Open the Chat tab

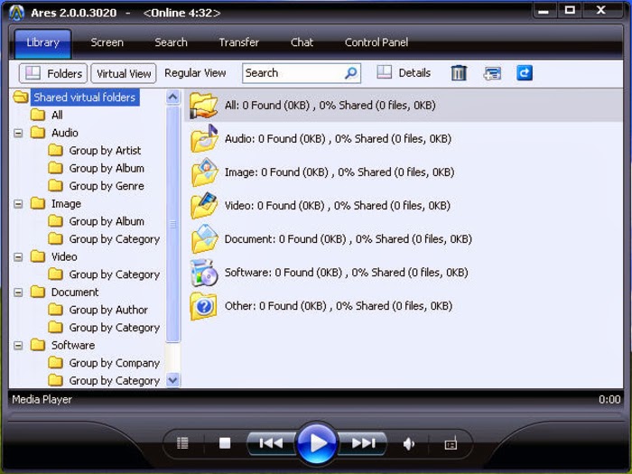pyautogui.click(x=302, y=42)
